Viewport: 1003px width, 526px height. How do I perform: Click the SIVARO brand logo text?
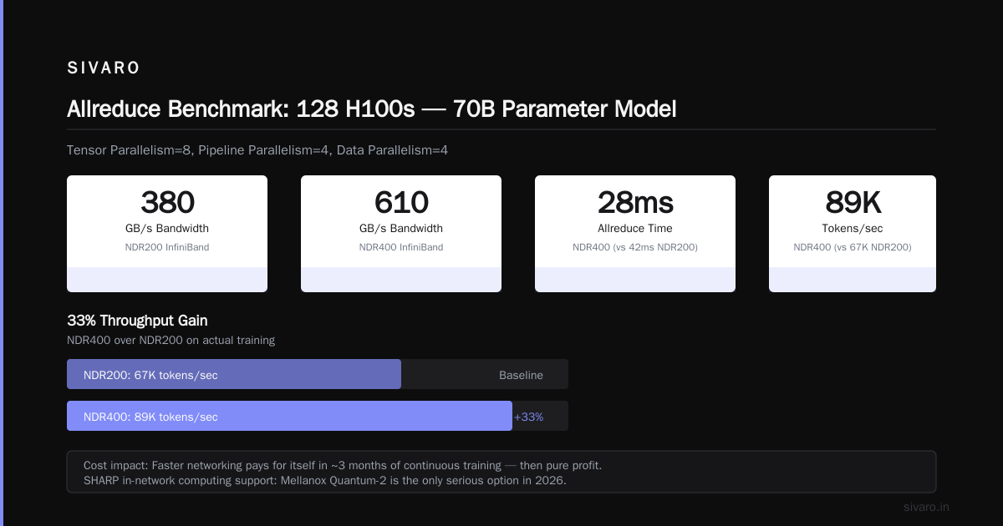(x=104, y=68)
